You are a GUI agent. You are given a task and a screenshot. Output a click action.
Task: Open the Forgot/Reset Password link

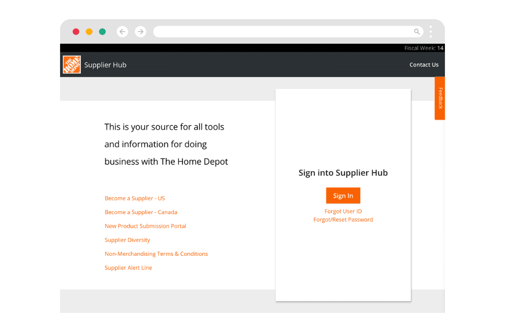click(343, 220)
